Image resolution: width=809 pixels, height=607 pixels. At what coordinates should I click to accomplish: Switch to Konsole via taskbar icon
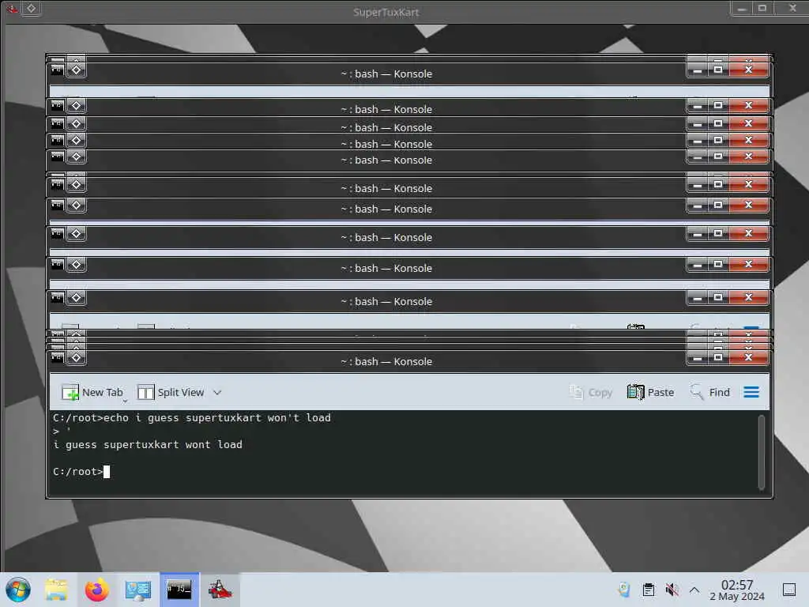179,590
